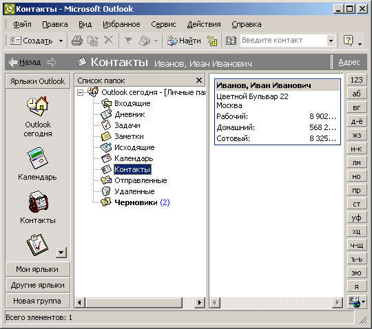Jump to contacts under letter tab 'лм'
The image size is (372, 329).
tap(357, 162)
